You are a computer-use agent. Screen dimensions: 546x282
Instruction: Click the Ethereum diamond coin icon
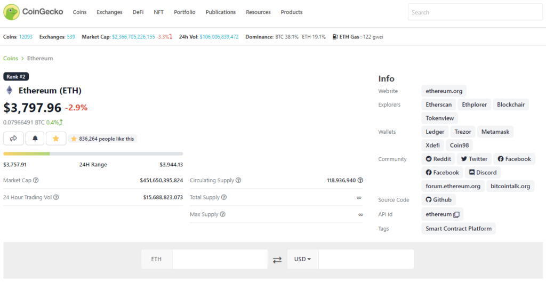tap(10, 91)
